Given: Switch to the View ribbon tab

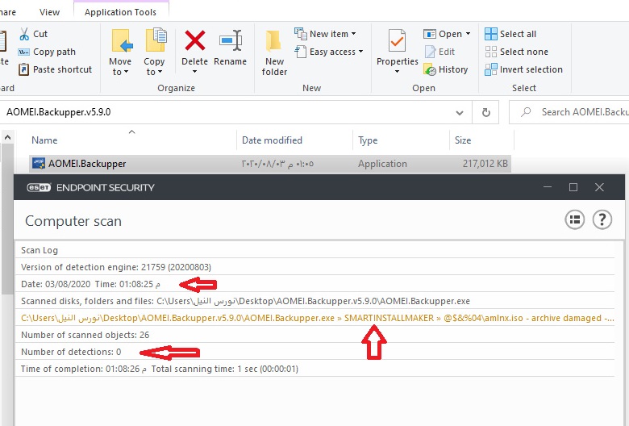Looking at the screenshot, I should (x=49, y=12).
